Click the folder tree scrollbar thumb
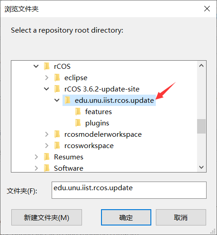Viewport: 217px width, 235px height. [x=201, y=126]
